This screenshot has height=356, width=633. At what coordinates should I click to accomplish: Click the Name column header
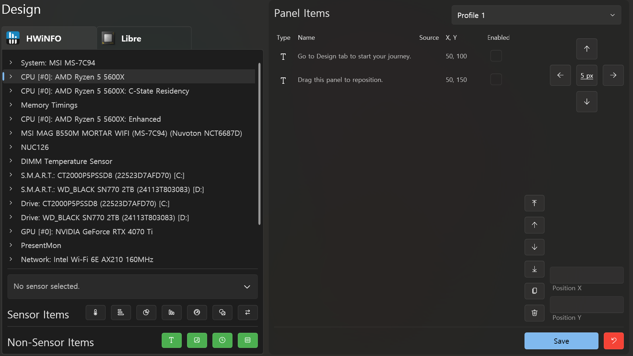pyautogui.click(x=306, y=37)
